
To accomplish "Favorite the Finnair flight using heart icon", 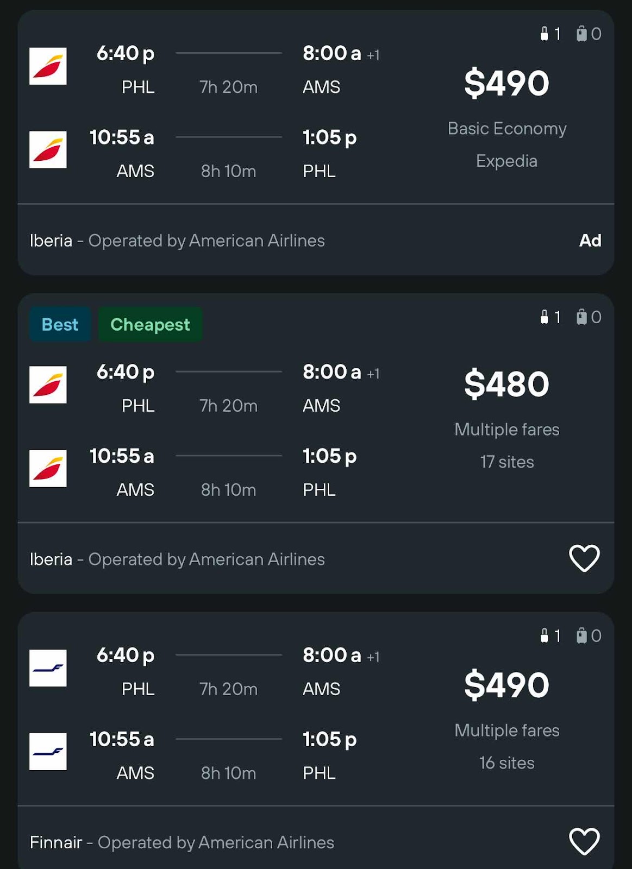I will coord(584,841).
